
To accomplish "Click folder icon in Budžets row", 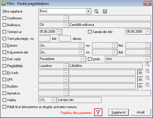I will point(140,86).
